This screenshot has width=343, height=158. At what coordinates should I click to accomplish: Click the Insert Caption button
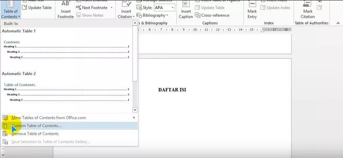[x=186, y=10]
